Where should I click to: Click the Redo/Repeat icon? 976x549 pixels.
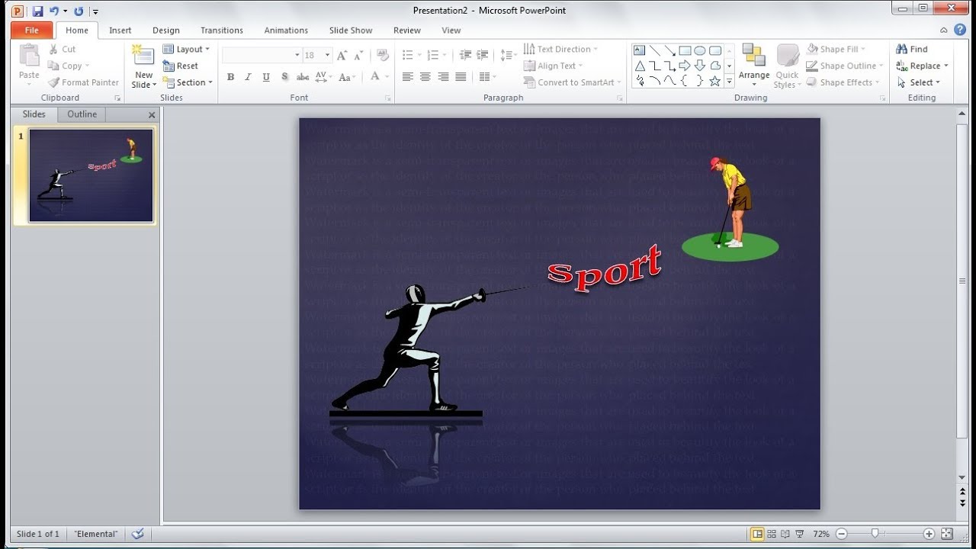coord(79,11)
